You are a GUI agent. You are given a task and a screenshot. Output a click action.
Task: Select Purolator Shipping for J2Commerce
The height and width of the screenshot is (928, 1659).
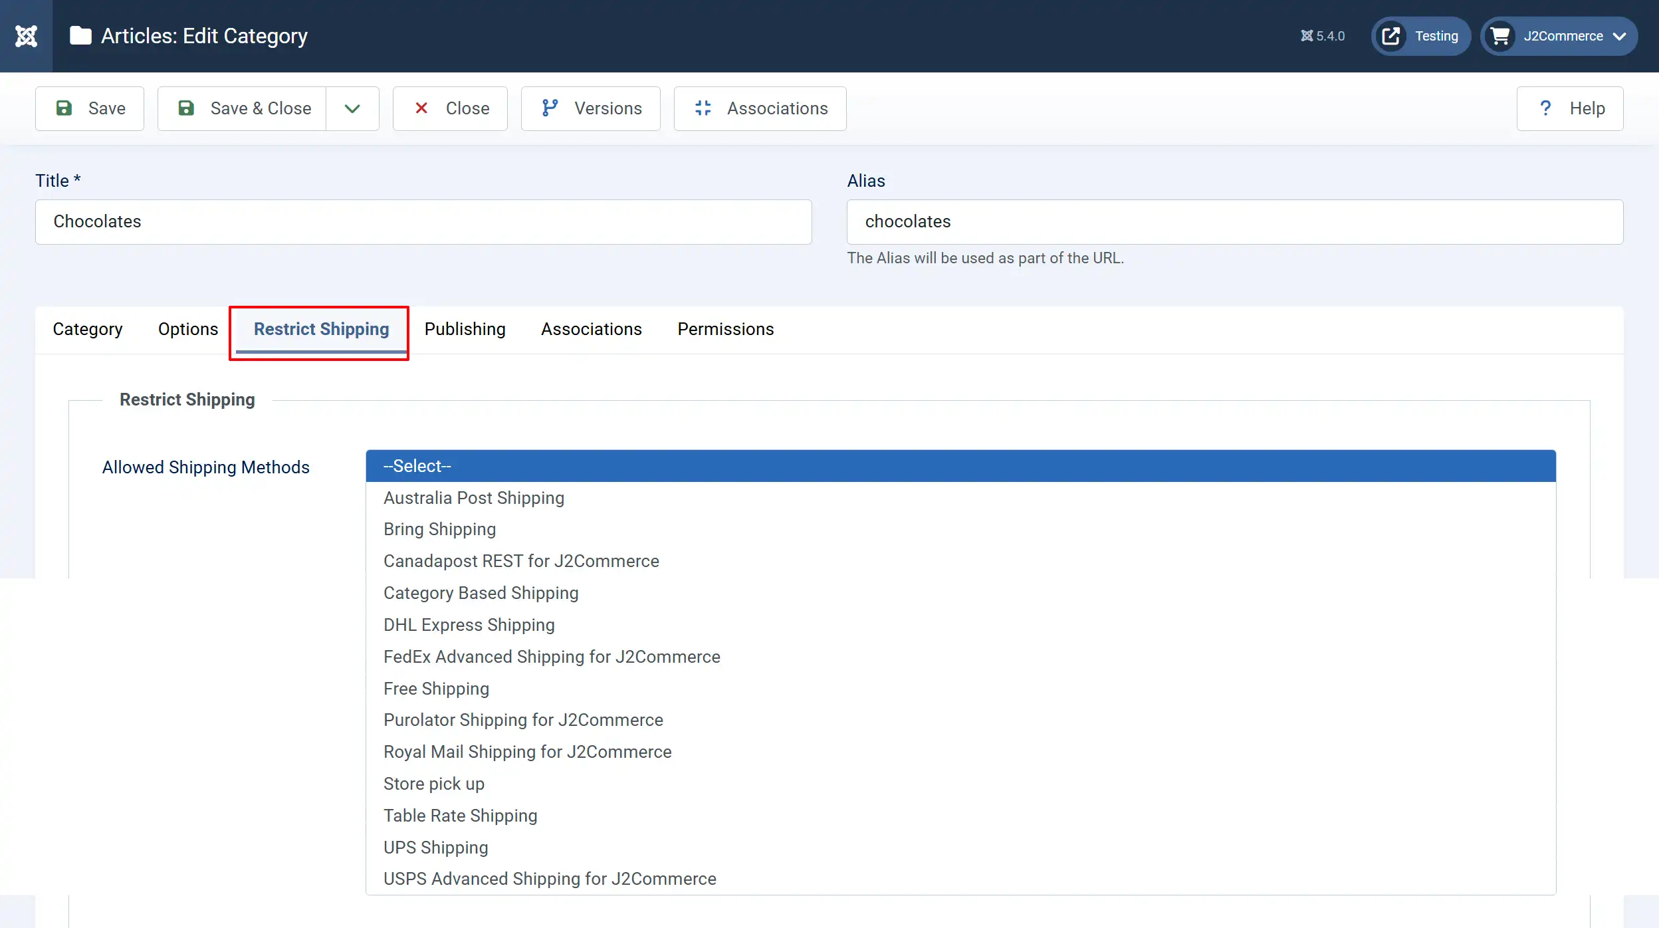tap(961, 720)
